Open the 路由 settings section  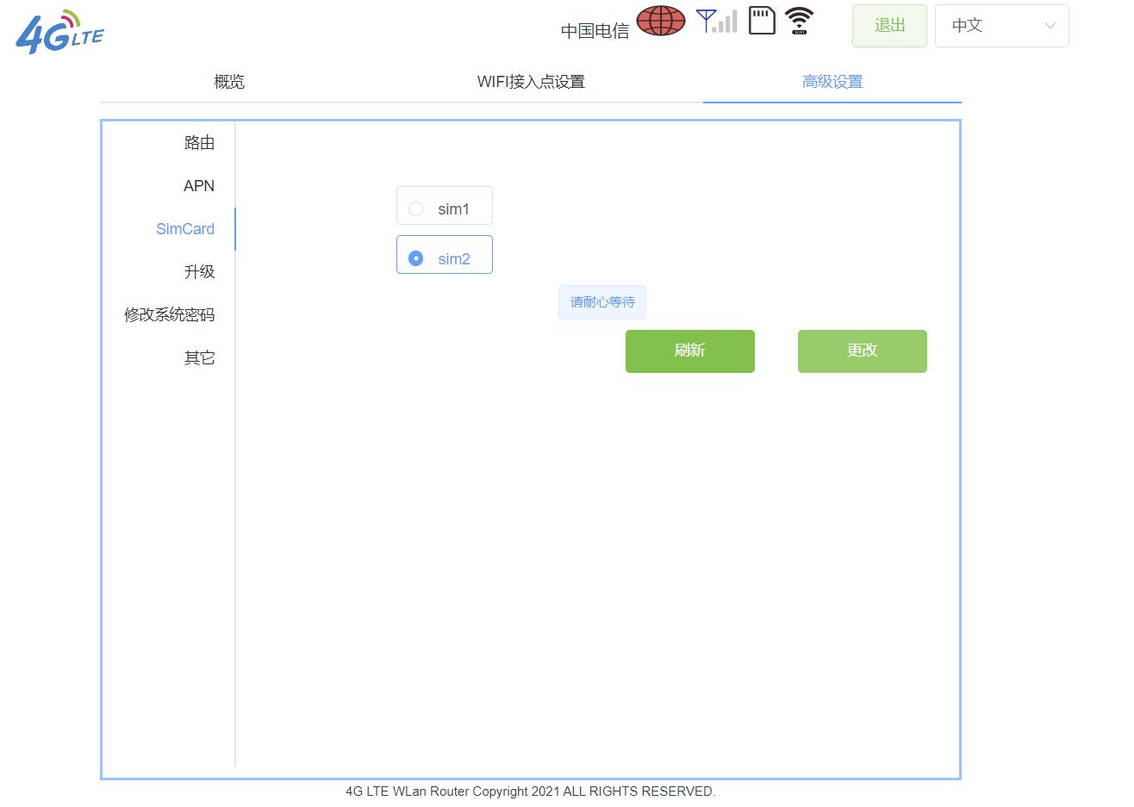click(x=199, y=142)
